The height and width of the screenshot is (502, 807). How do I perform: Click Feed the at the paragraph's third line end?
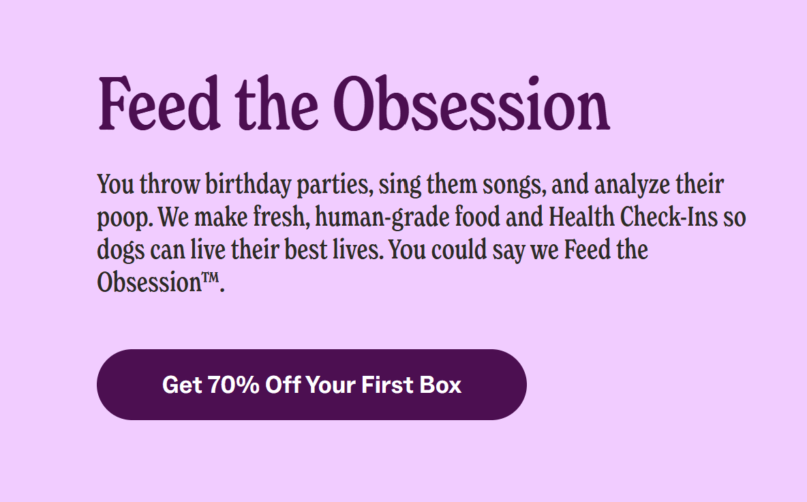pos(606,250)
